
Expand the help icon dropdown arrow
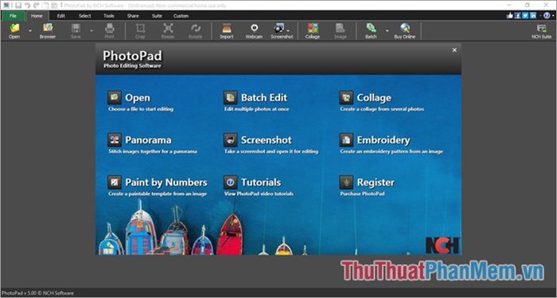pos(553,16)
